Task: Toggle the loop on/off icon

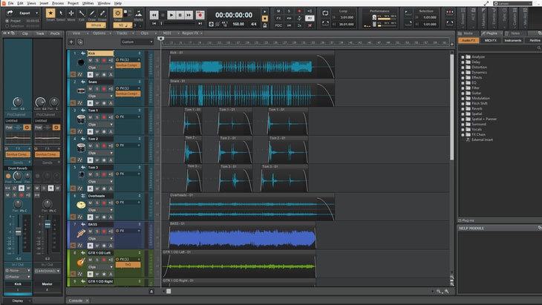Action: coord(325,13)
